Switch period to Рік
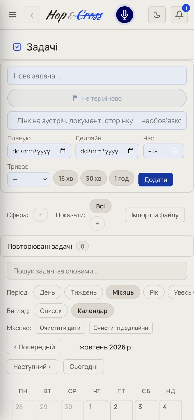 (154, 292)
